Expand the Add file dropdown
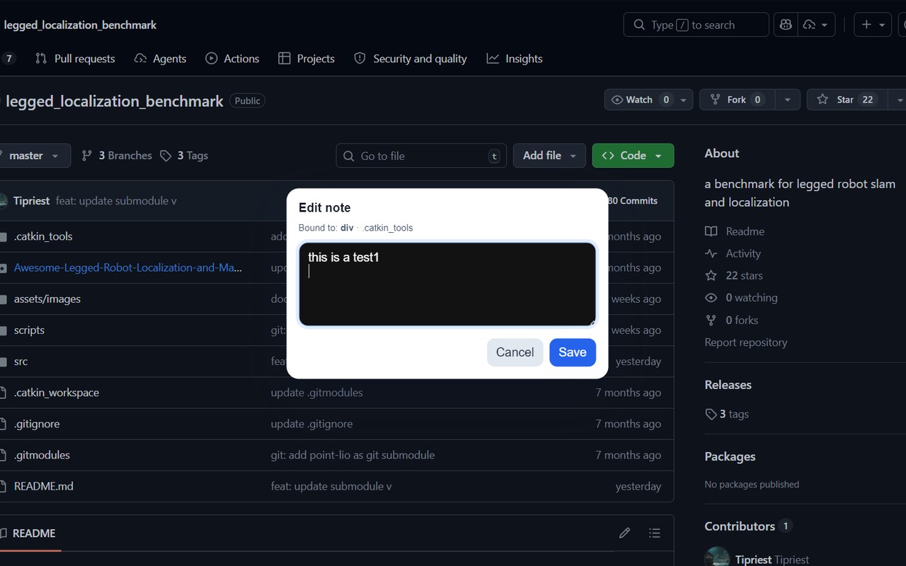 549,156
